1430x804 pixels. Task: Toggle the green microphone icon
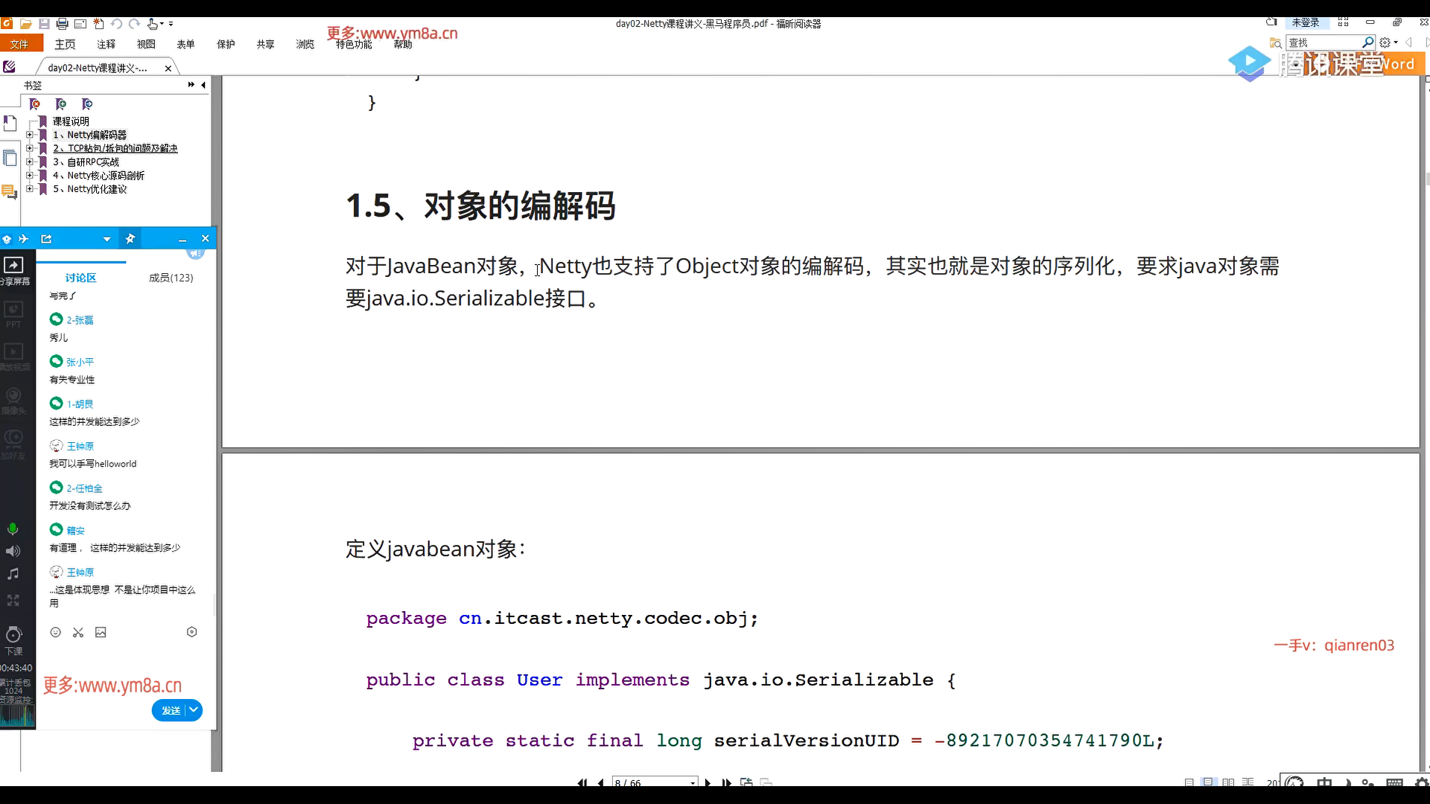coord(13,529)
